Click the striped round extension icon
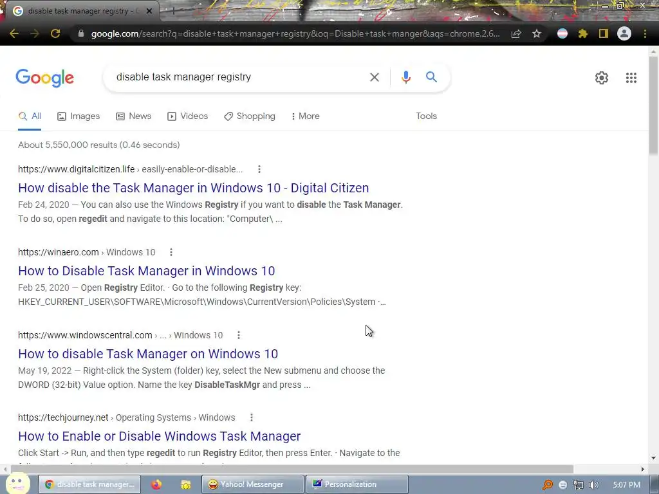The width and height of the screenshot is (659, 494). click(562, 33)
